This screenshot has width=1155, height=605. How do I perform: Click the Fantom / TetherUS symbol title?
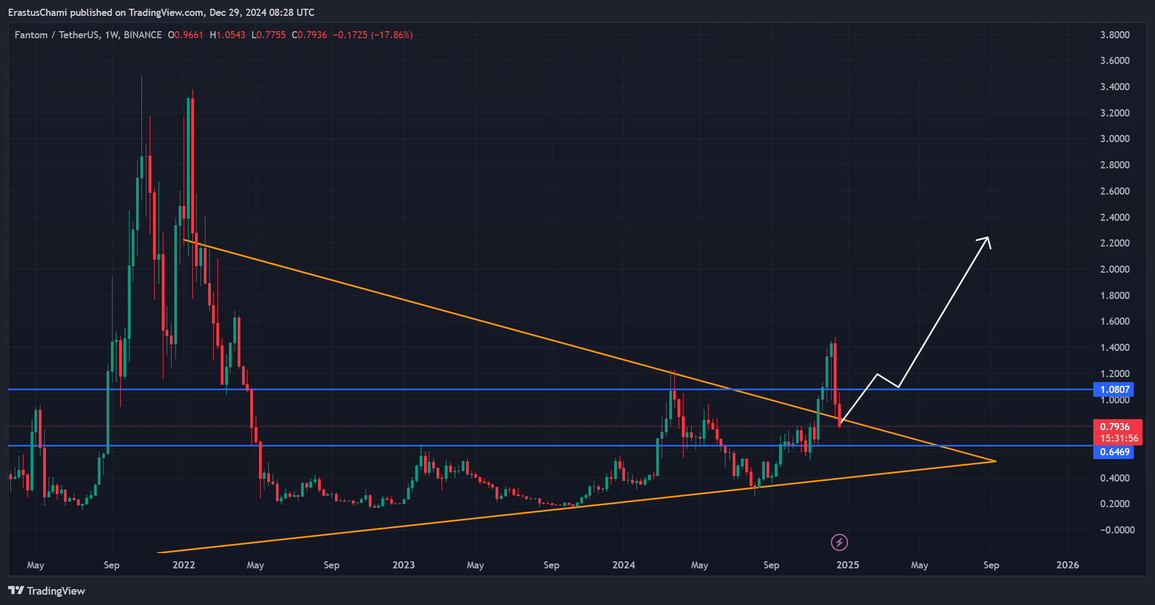(56, 35)
